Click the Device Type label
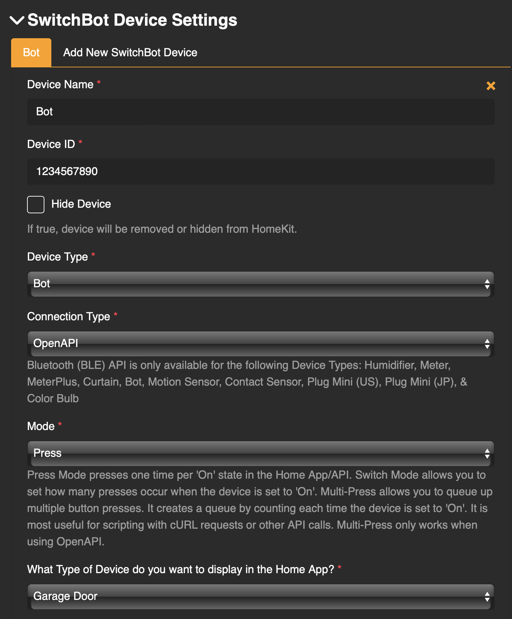The image size is (512, 619). pyautogui.click(x=58, y=257)
